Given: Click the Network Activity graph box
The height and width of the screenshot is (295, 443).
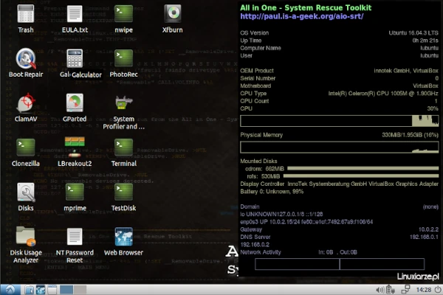Looking at the screenshot, I should [340, 264].
